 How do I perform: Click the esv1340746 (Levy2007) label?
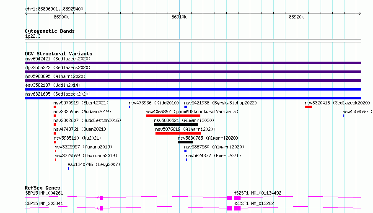pyautogui.click(x=94, y=164)
